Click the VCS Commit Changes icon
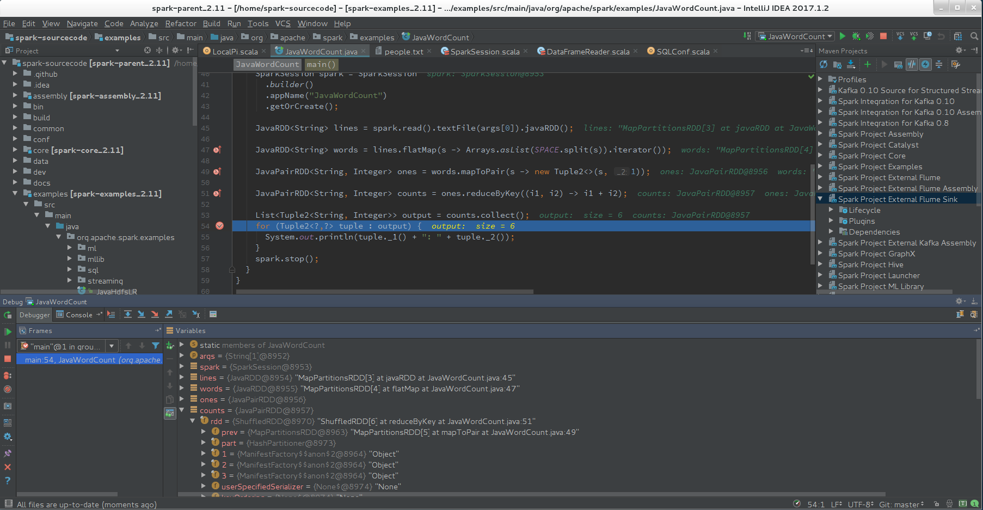 click(x=914, y=36)
